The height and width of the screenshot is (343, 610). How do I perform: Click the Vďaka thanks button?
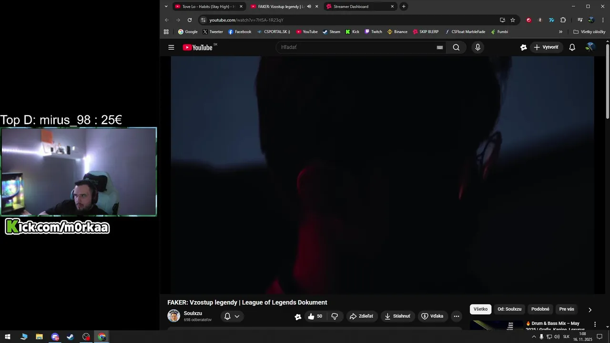(x=432, y=316)
